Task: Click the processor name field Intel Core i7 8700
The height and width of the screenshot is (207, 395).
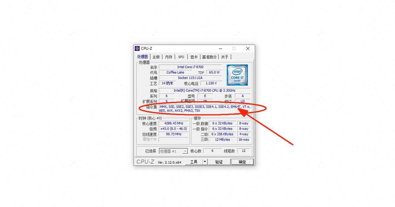Action: [x=190, y=67]
